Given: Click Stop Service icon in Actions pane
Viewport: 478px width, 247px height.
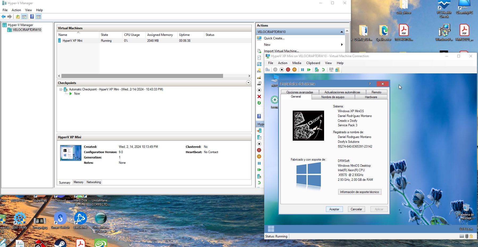Looking at the screenshot, I should (x=259, y=90).
